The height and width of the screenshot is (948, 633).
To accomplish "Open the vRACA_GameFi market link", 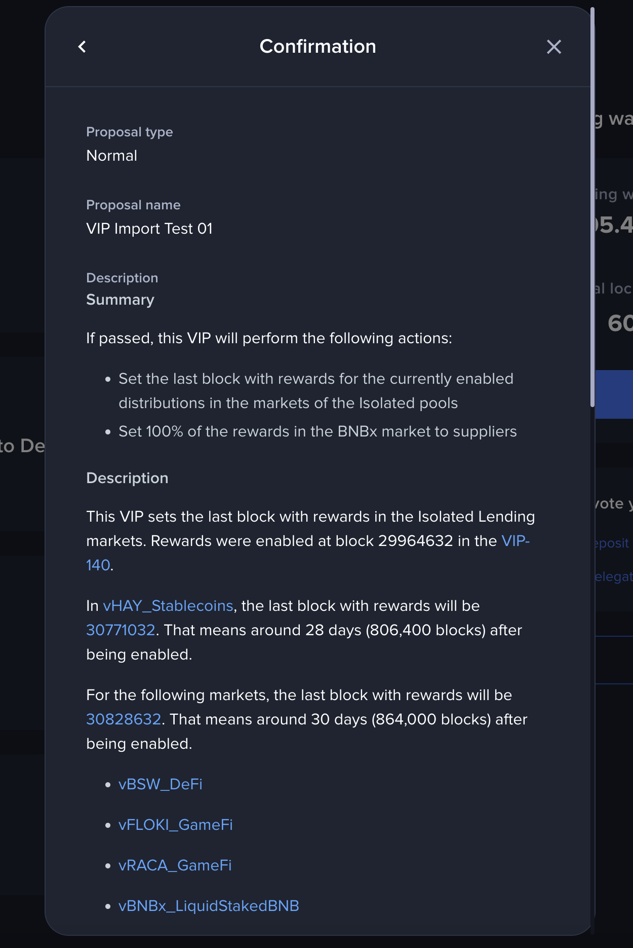I will (175, 865).
